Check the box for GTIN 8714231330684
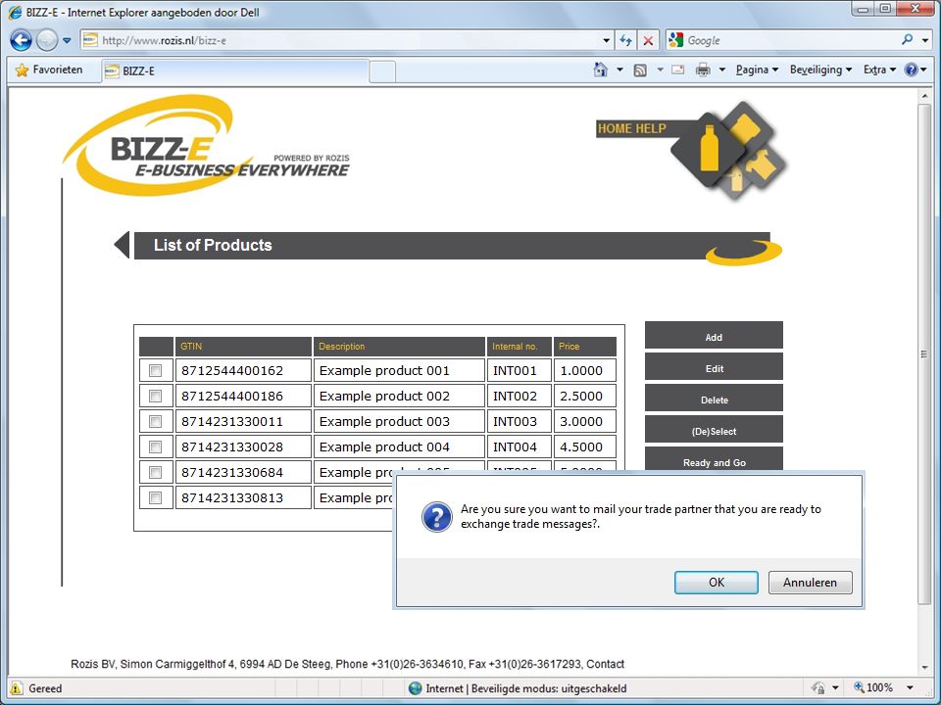 pyautogui.click(x=156, y=472)
